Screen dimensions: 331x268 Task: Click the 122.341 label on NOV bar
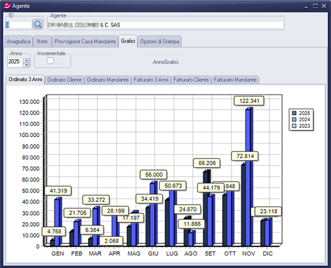point(249,101)
